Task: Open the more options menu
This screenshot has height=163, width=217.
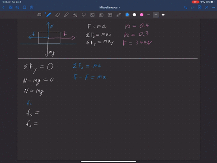Action: (x=213, y=7)
